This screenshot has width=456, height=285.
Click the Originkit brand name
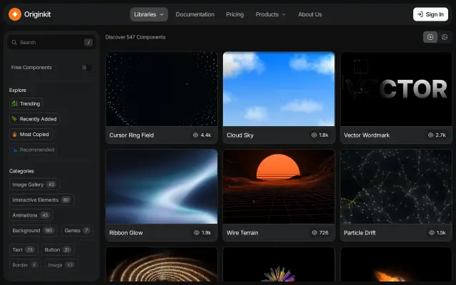pyautogui.click(x=38, y=14)
